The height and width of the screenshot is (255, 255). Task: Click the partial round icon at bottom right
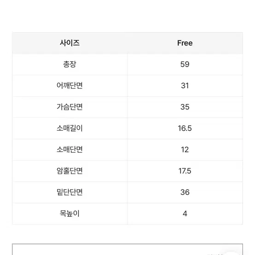click(231, 253)
